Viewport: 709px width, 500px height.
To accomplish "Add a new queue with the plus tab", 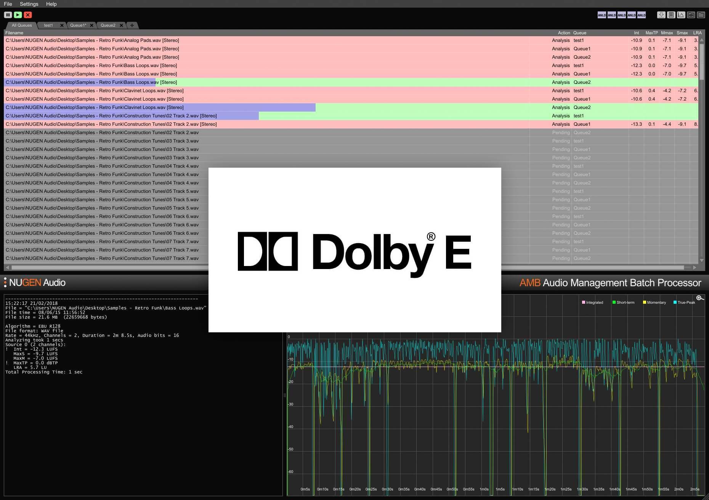I will click(x=132, y=25).
